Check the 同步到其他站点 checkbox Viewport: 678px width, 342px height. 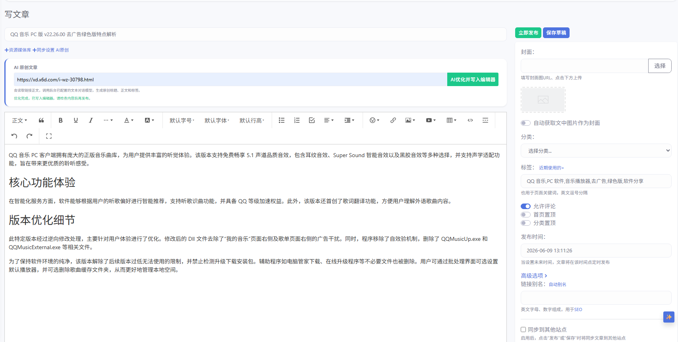pyautogui.click(x=523, y=330)
